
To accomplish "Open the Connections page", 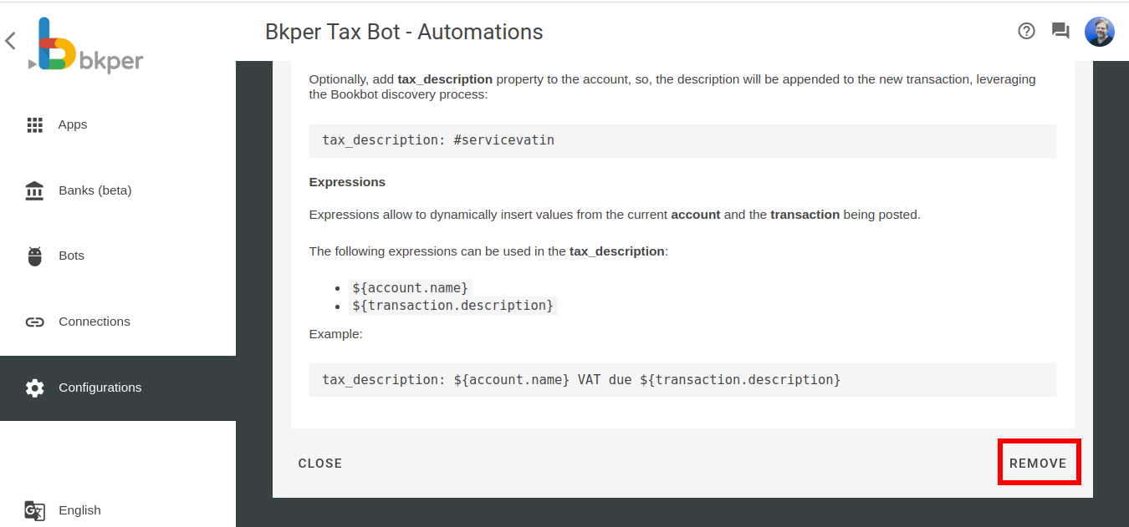I will pos(94,321).
